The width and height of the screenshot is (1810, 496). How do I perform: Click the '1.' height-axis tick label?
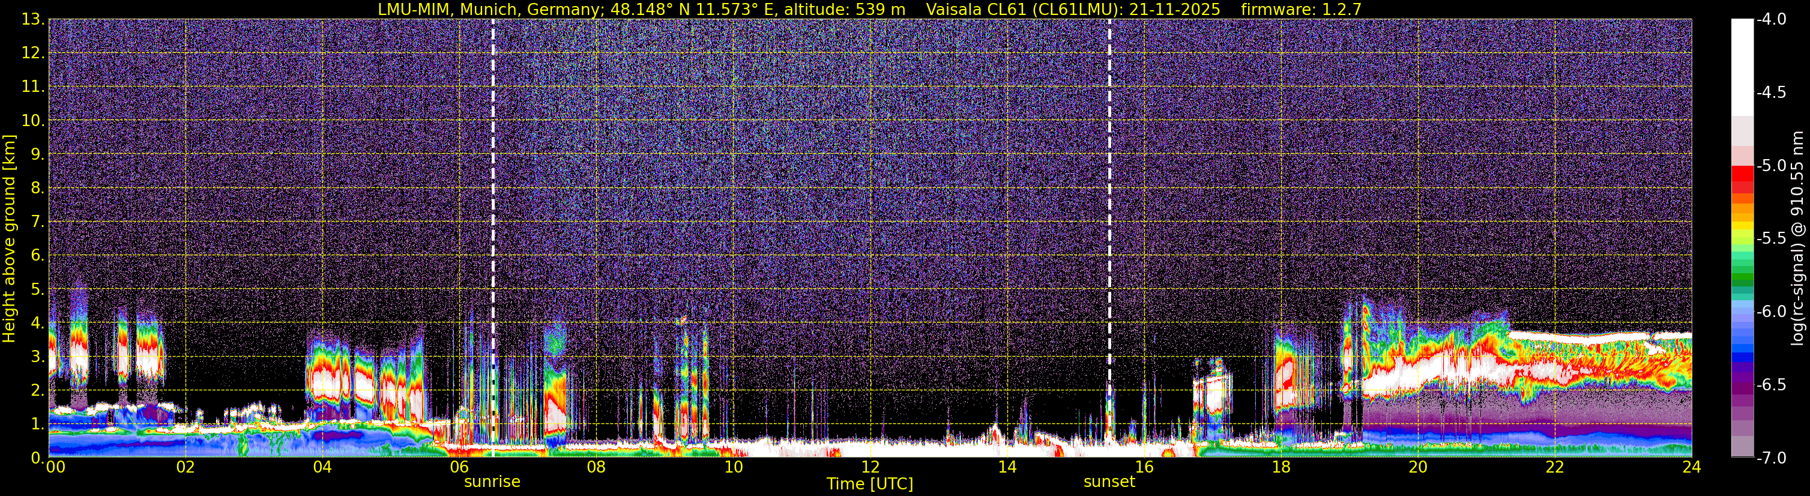(x=37, y=425)
